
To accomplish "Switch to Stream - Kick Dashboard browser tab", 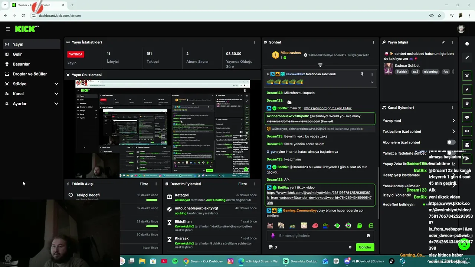I will point(37,5).
